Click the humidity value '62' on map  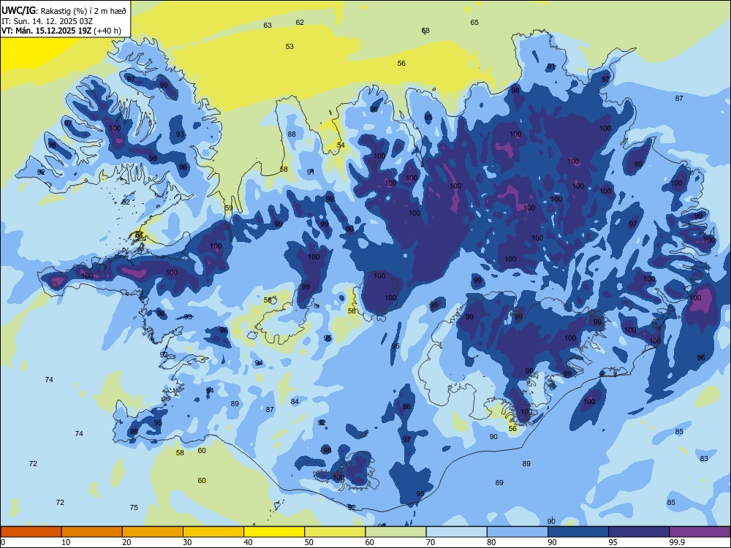pos(300,23)
